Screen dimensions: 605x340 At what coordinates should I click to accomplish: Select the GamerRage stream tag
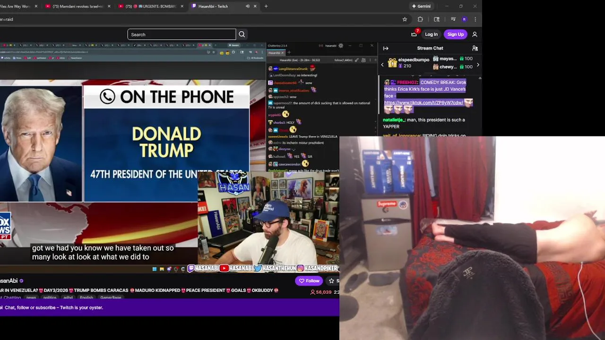pyautogui.click(x=111, y=297)
